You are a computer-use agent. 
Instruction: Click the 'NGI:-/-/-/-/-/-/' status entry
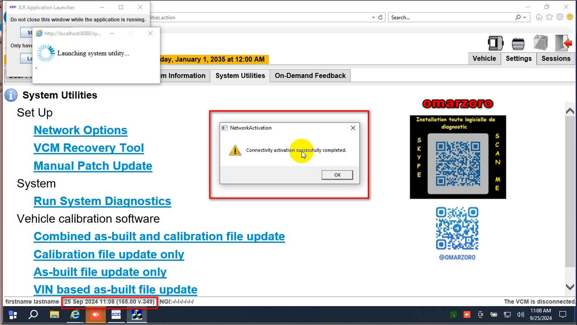click(x=176, y=302)
